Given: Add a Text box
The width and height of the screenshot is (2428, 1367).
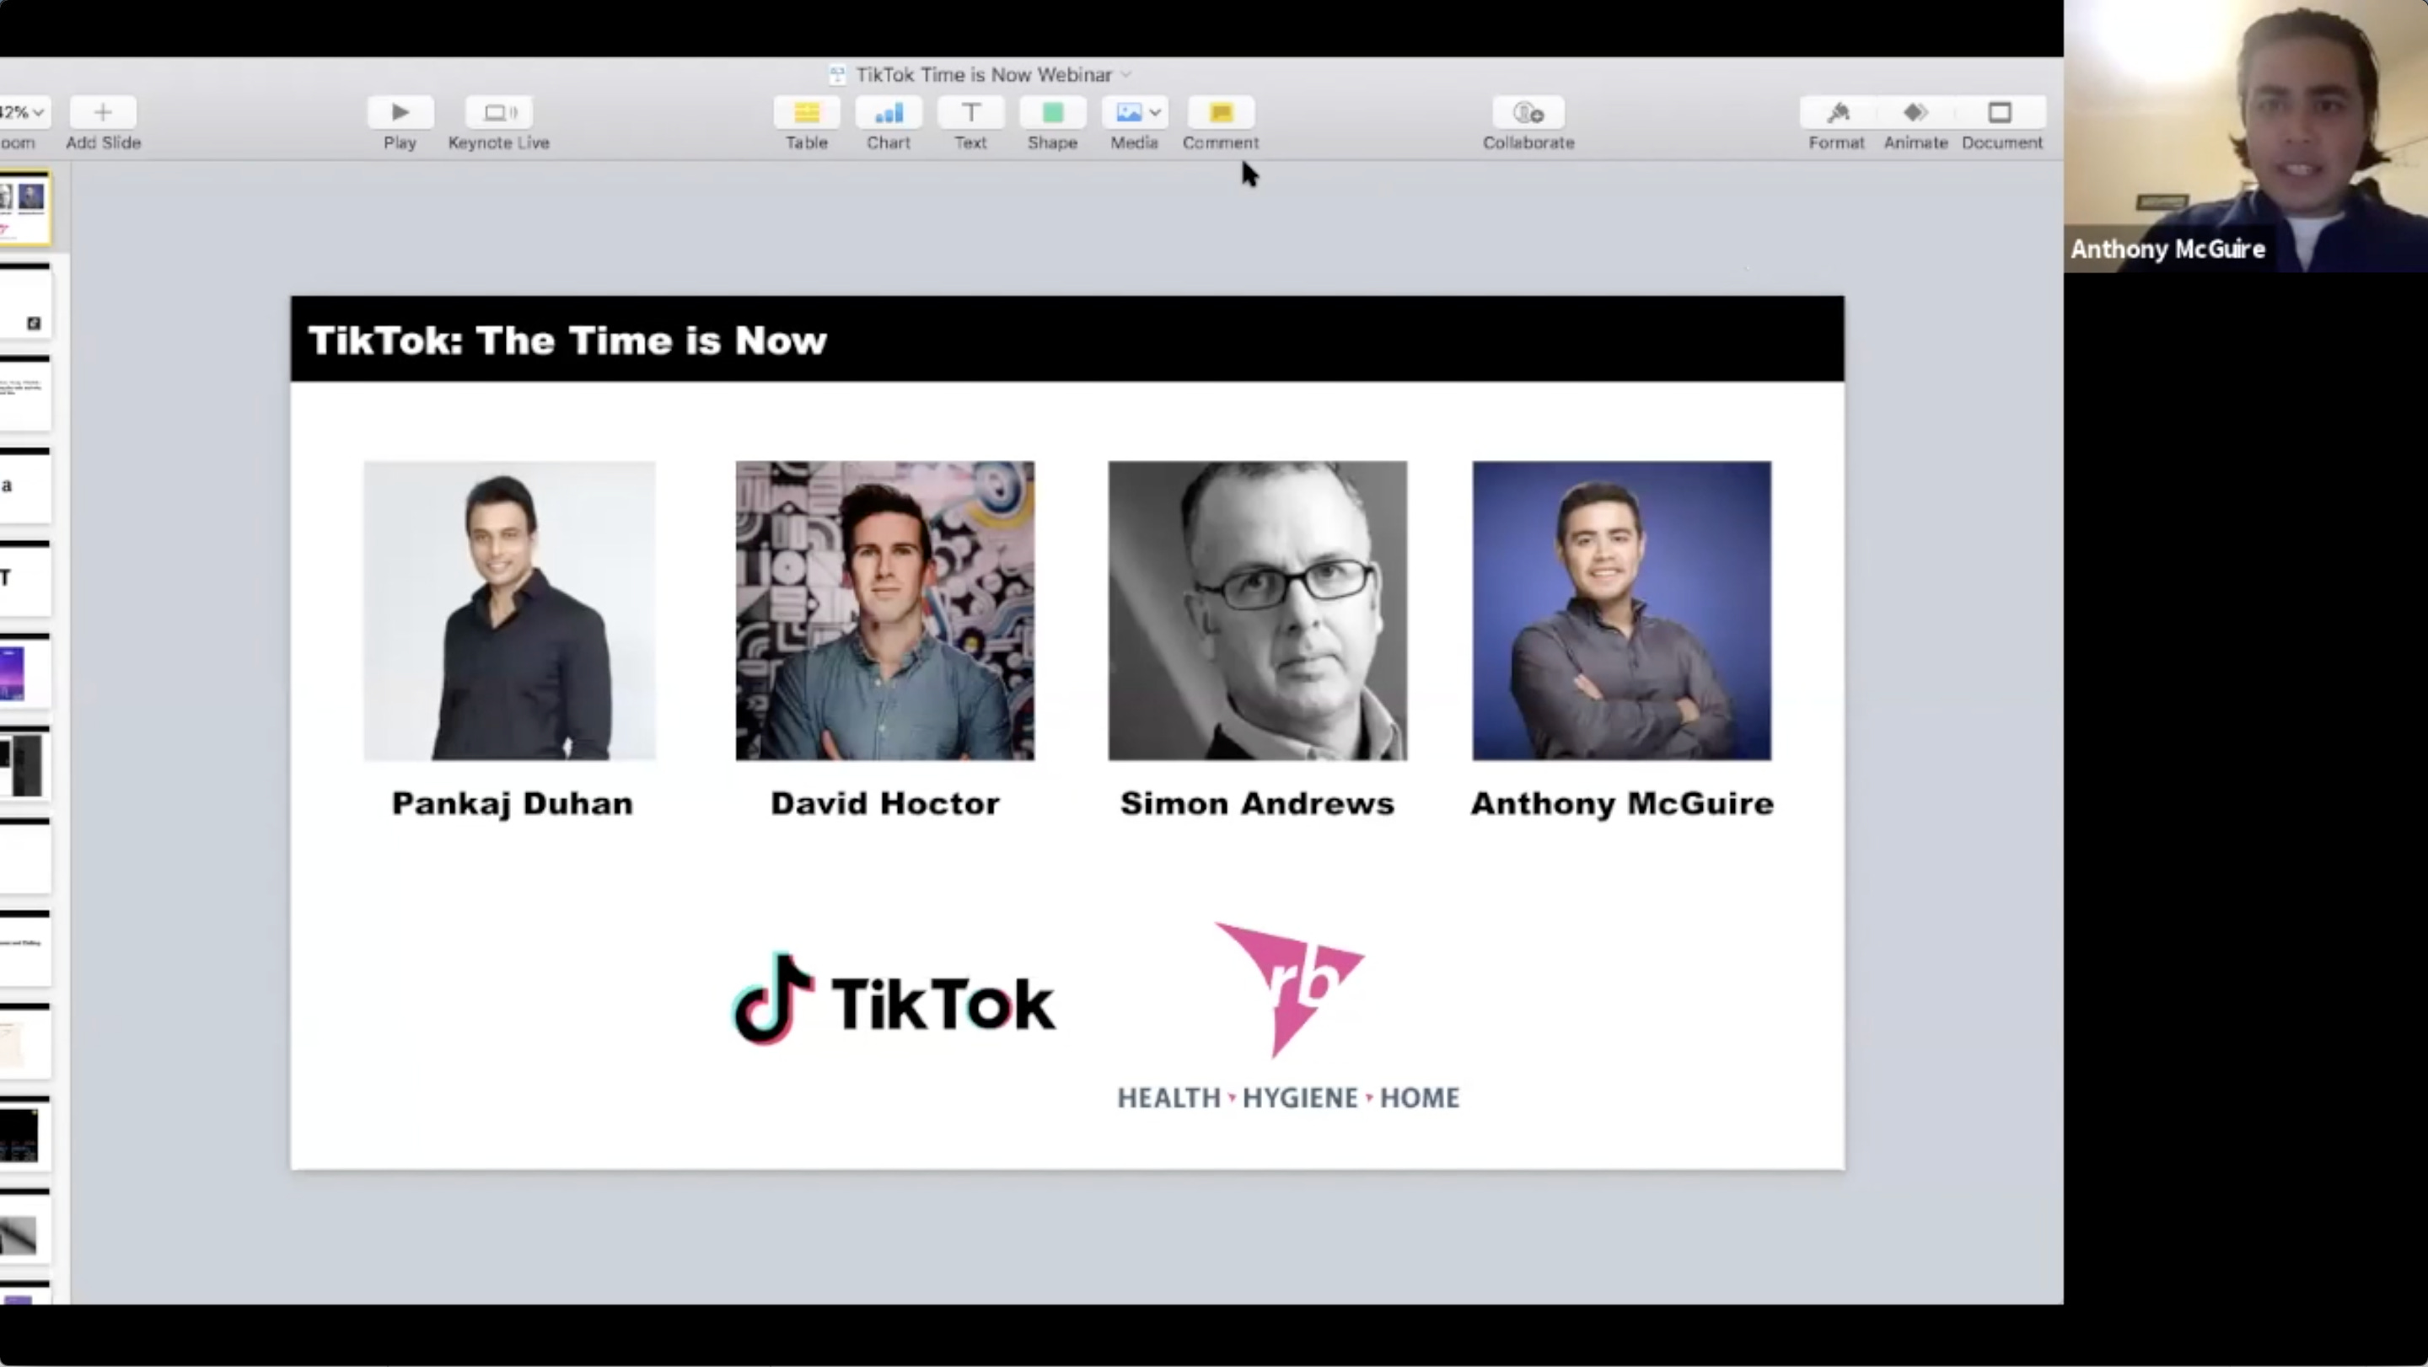Looking at the screenshot, I should 970,113.
